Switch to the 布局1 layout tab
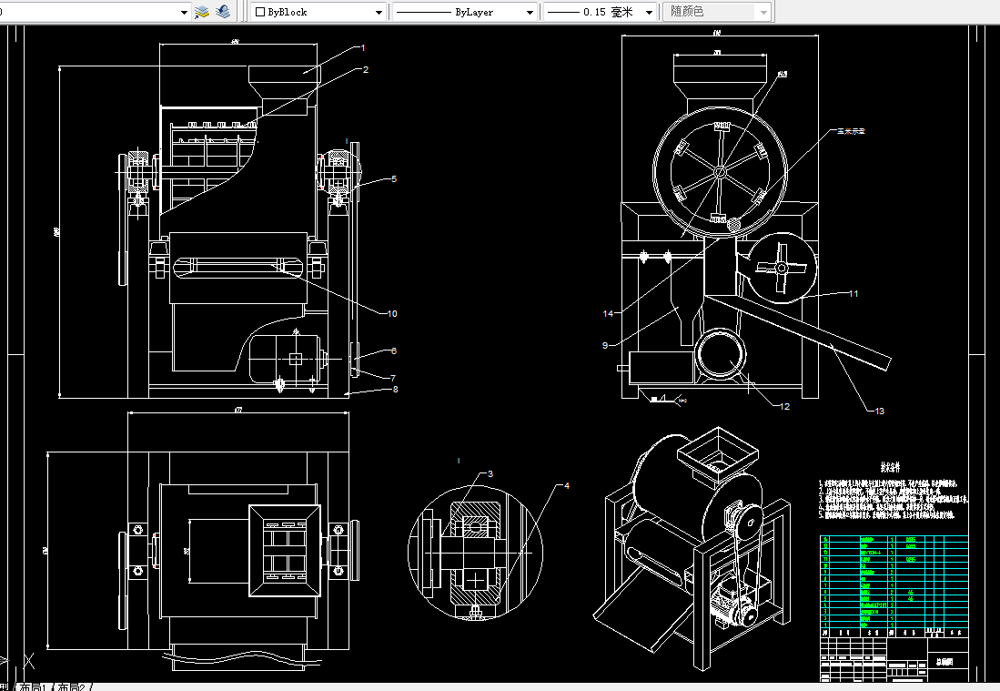The image size is (1000, 691). pyautogui.click(x=33, y=686)
